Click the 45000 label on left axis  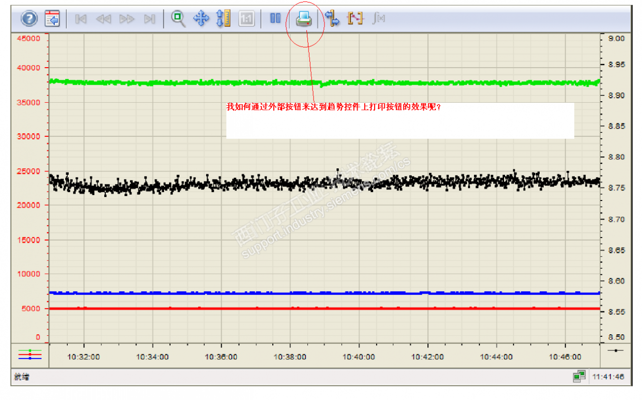pos(29,38)
